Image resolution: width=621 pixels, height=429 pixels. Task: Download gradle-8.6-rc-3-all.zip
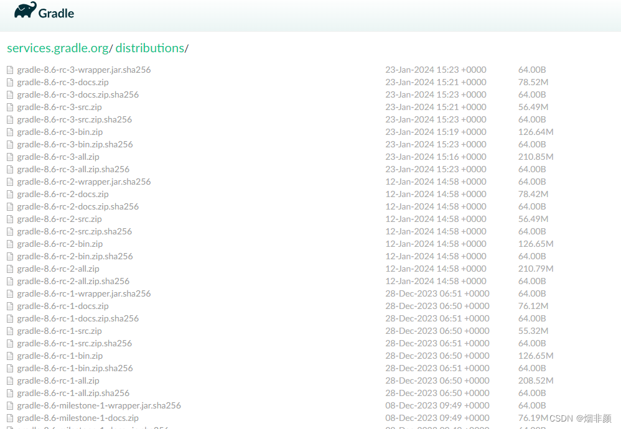[58, 157]
